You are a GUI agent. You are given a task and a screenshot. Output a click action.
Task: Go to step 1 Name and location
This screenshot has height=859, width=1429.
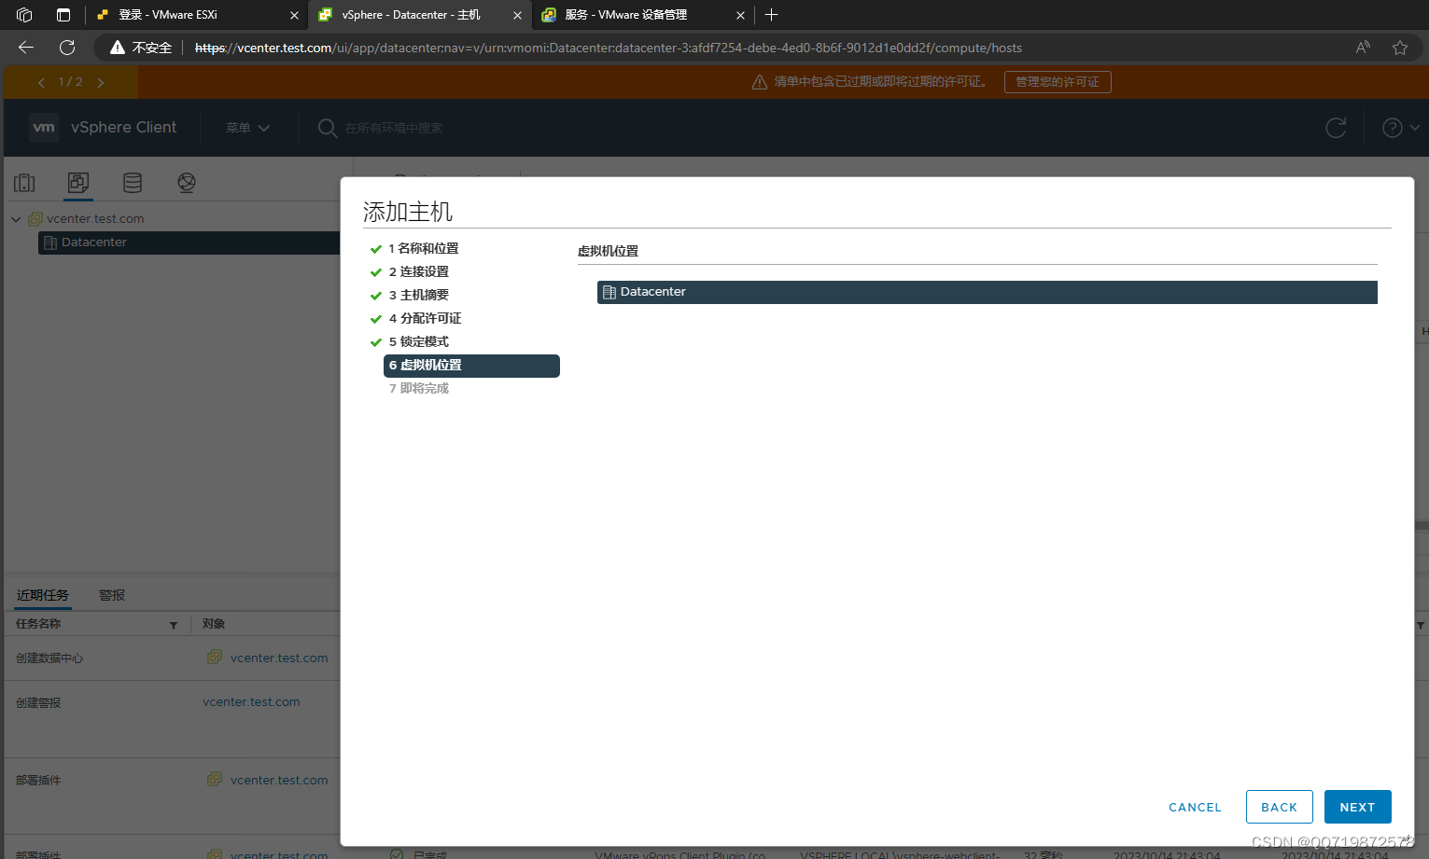tap(423, 248)
